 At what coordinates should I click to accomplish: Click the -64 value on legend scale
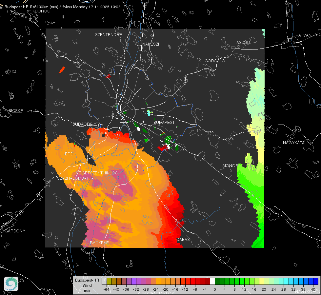coord(107,289)
